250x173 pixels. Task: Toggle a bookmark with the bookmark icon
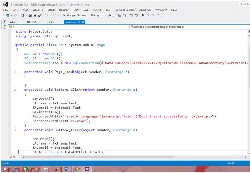pos(143,15)
